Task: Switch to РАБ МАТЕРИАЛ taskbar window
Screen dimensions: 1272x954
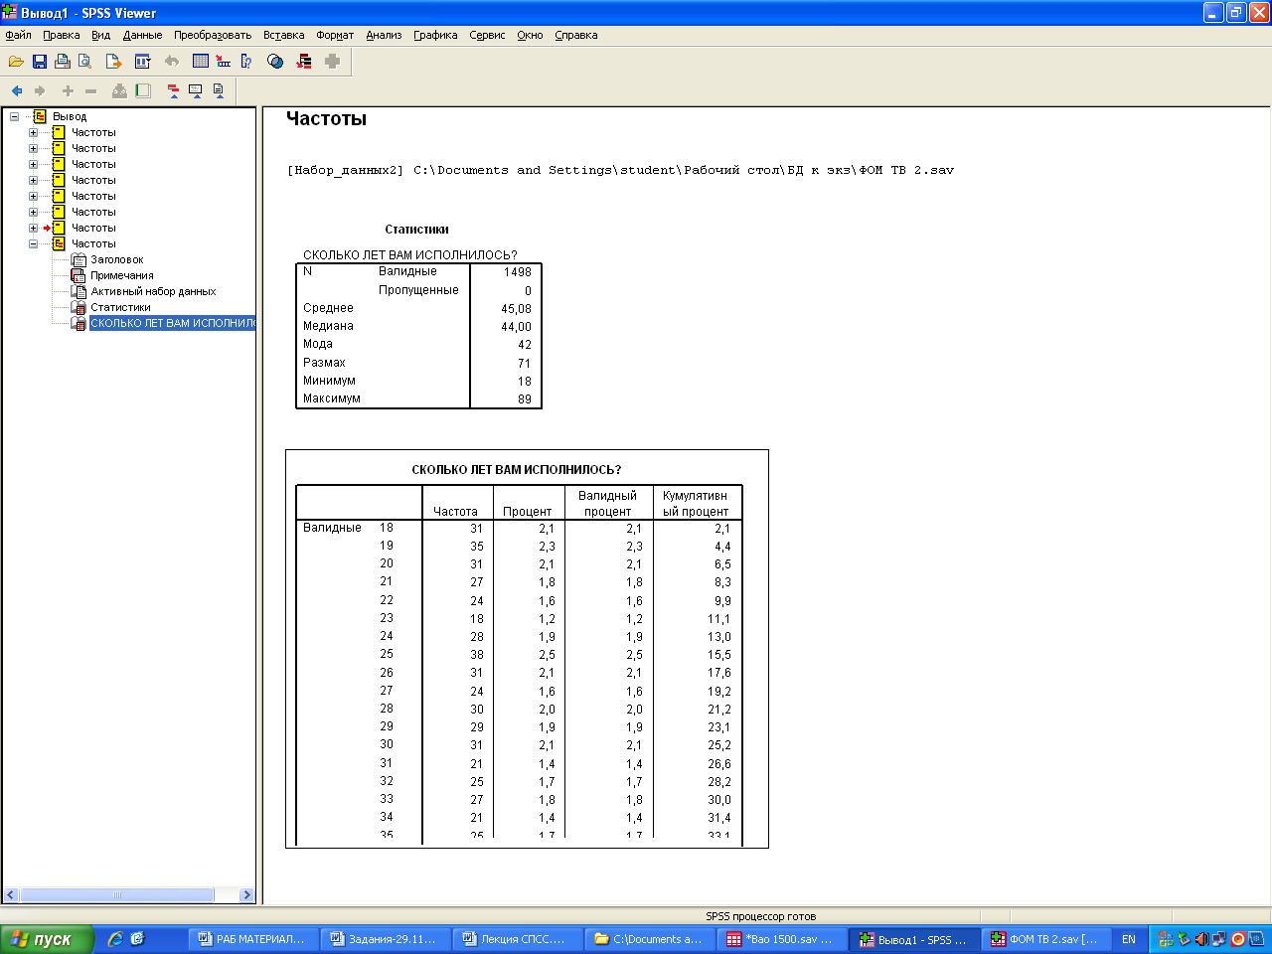Action: pyautogui.click(x=253, y=939)
